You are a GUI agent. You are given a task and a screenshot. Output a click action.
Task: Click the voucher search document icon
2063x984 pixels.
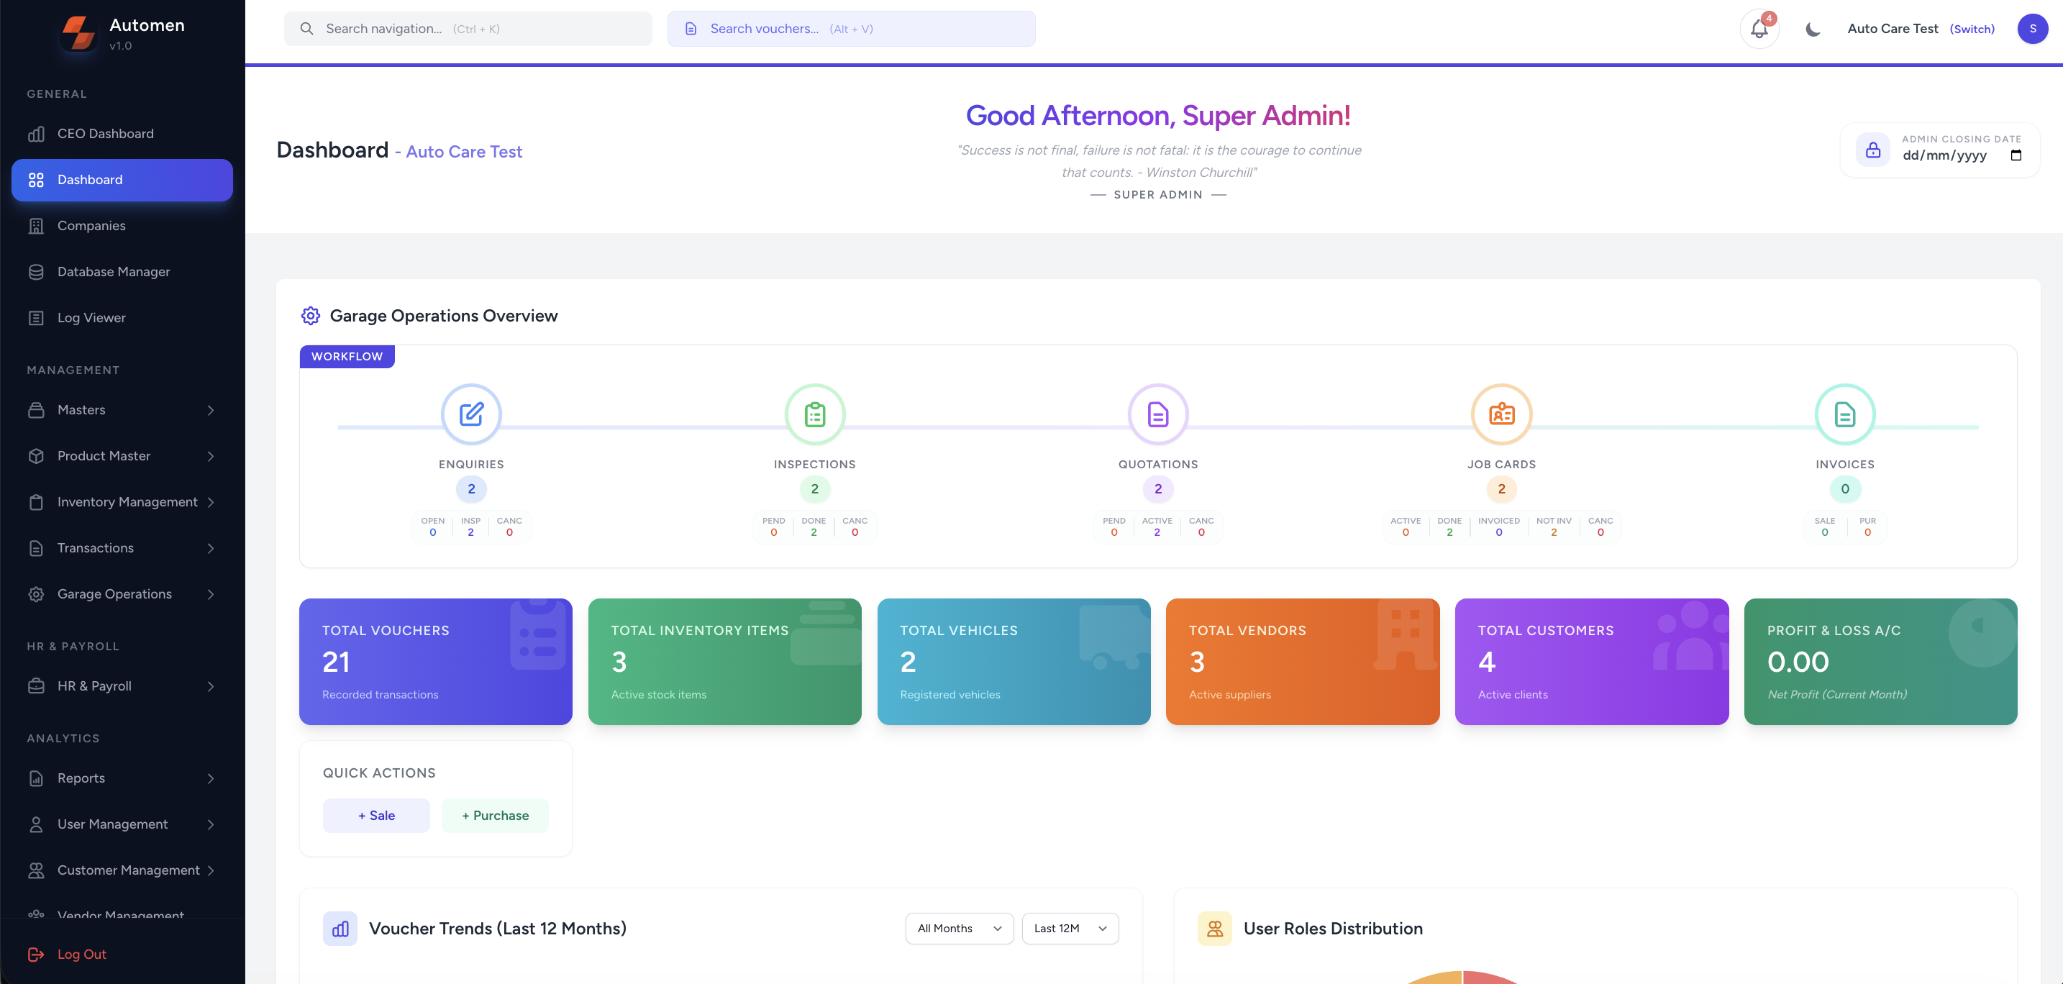[691, 29]
